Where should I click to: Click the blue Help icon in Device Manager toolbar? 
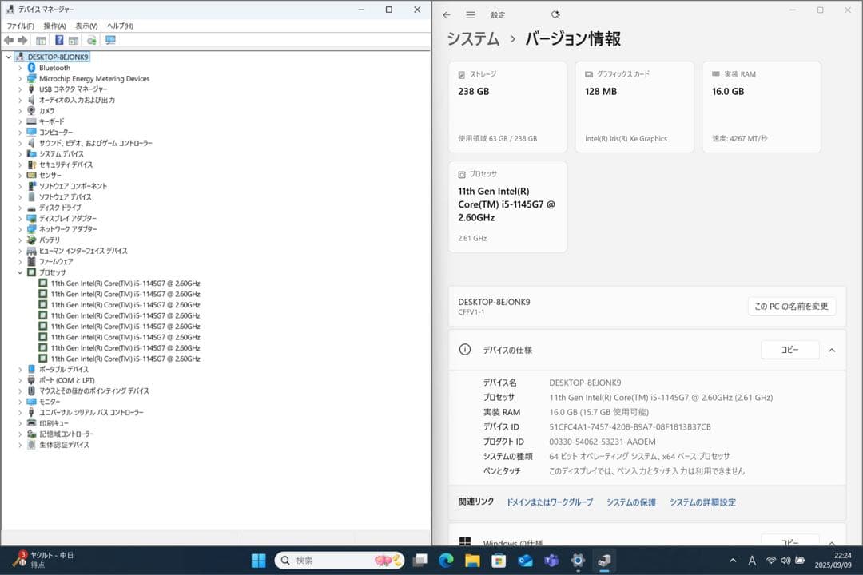59,40
